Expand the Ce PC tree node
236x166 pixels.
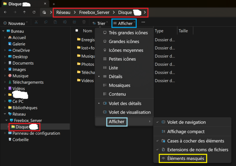5,101
